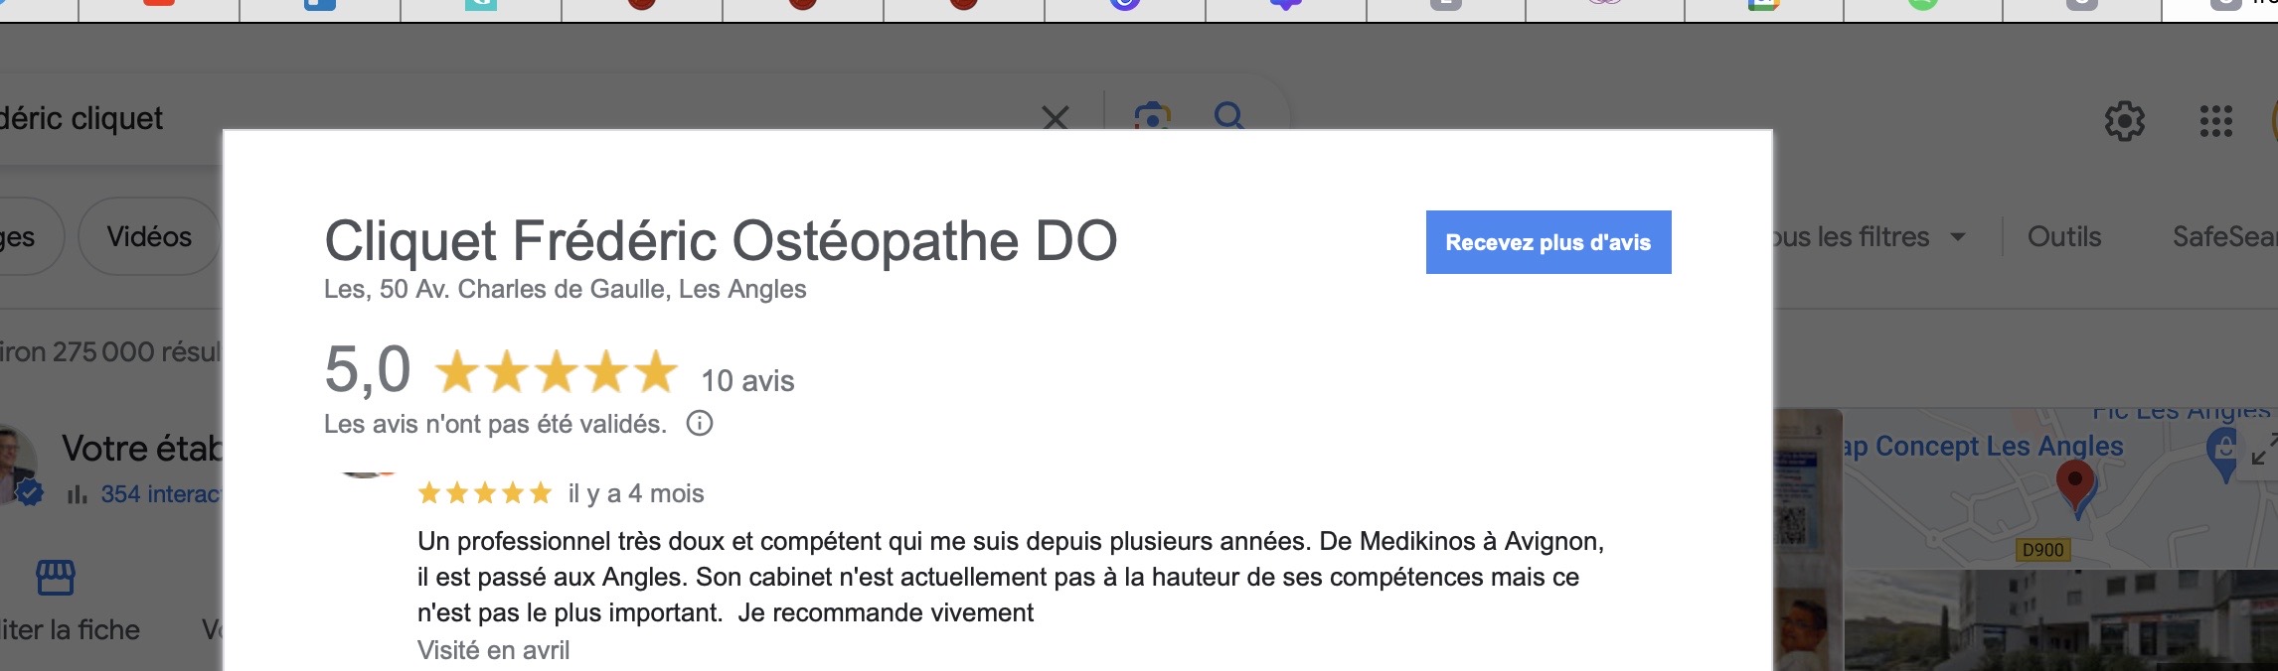Open the reviews validation info icon
2278x671 pixels.
(x=700, y=424)
